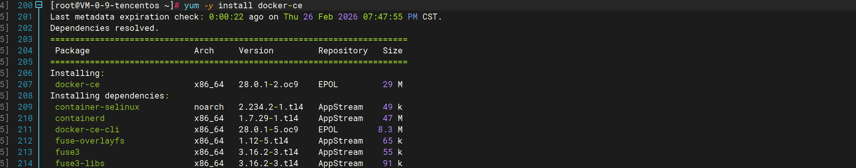Click 'AppStream' repository in the containerd row
856x168 pixels.
340,118
